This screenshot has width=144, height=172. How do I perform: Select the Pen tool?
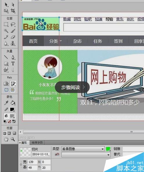point(13,57)
